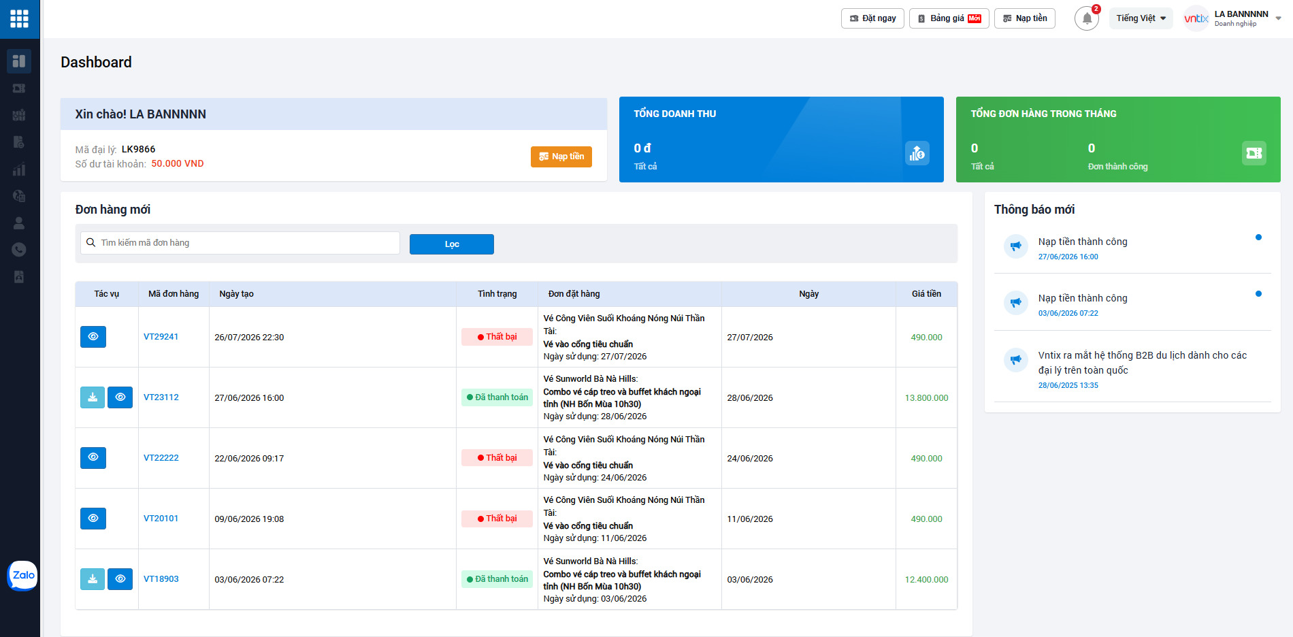Open the document lock icon in the sidebar
1293x637 pixels.
(19, 142)
